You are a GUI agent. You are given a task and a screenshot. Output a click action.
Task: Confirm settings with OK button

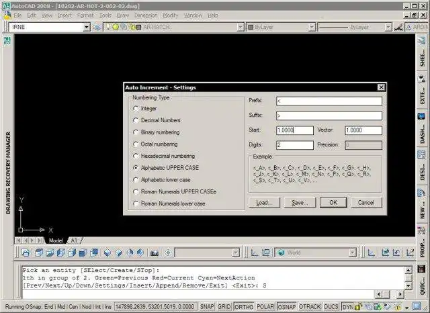point(333,203)
